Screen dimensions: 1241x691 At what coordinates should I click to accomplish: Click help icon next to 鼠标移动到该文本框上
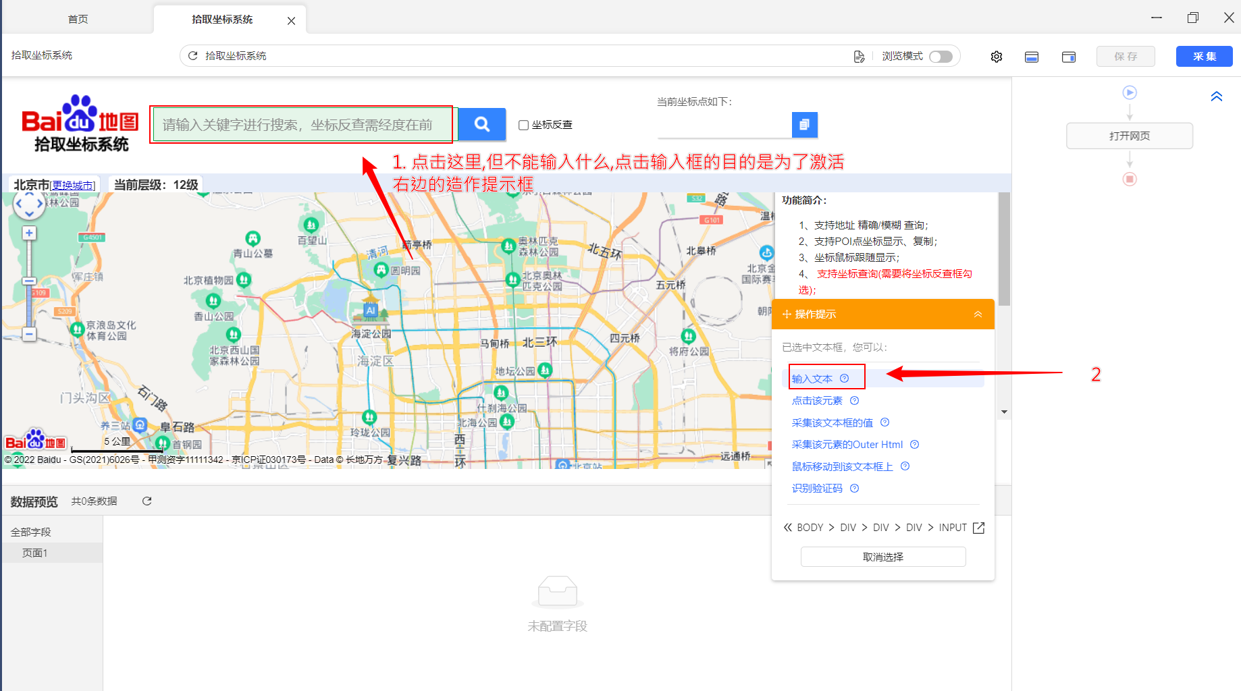coord(905,466)
